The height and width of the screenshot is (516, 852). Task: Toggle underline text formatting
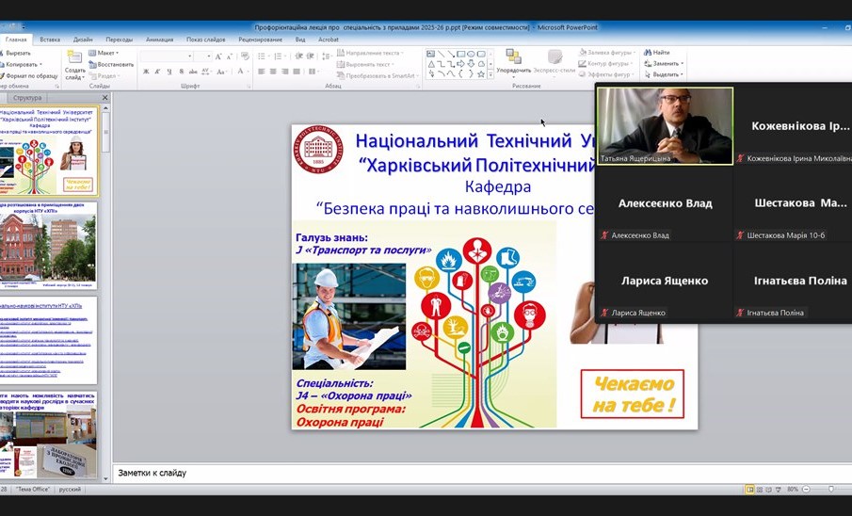pyautogui.click(x=170, y=72)
